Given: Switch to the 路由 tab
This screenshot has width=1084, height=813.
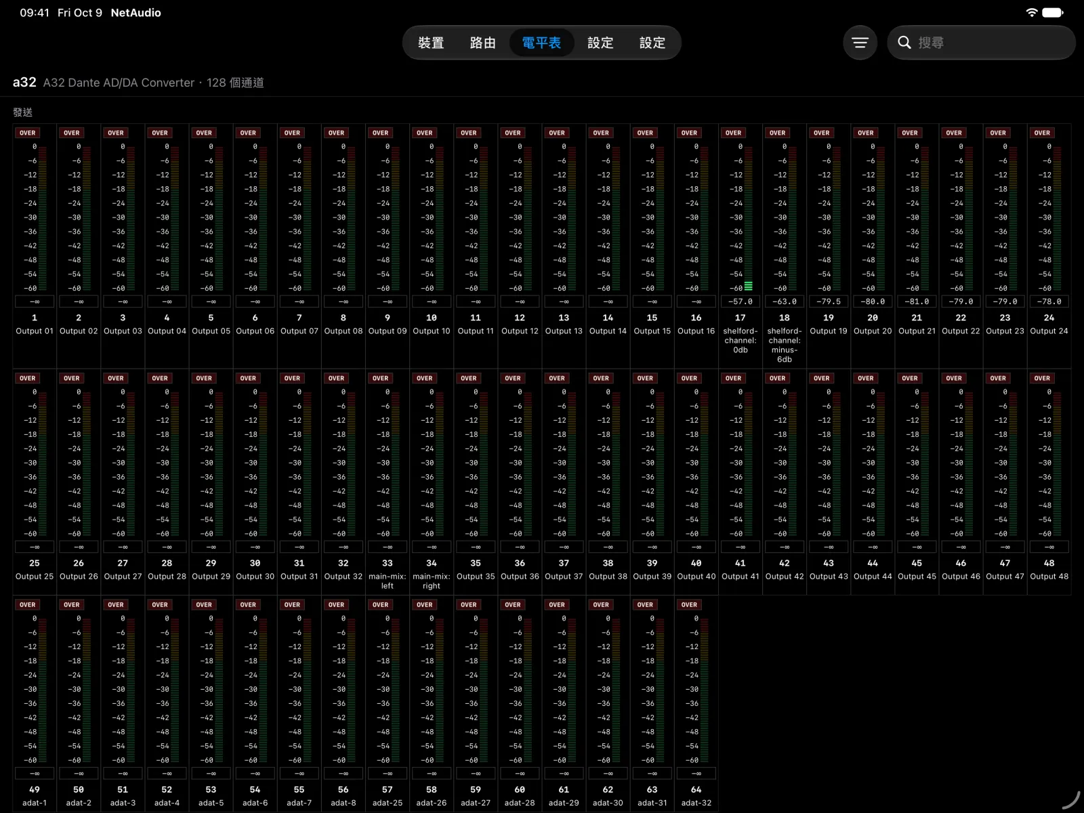Looking at the screenshot, I should click(483, 43).
